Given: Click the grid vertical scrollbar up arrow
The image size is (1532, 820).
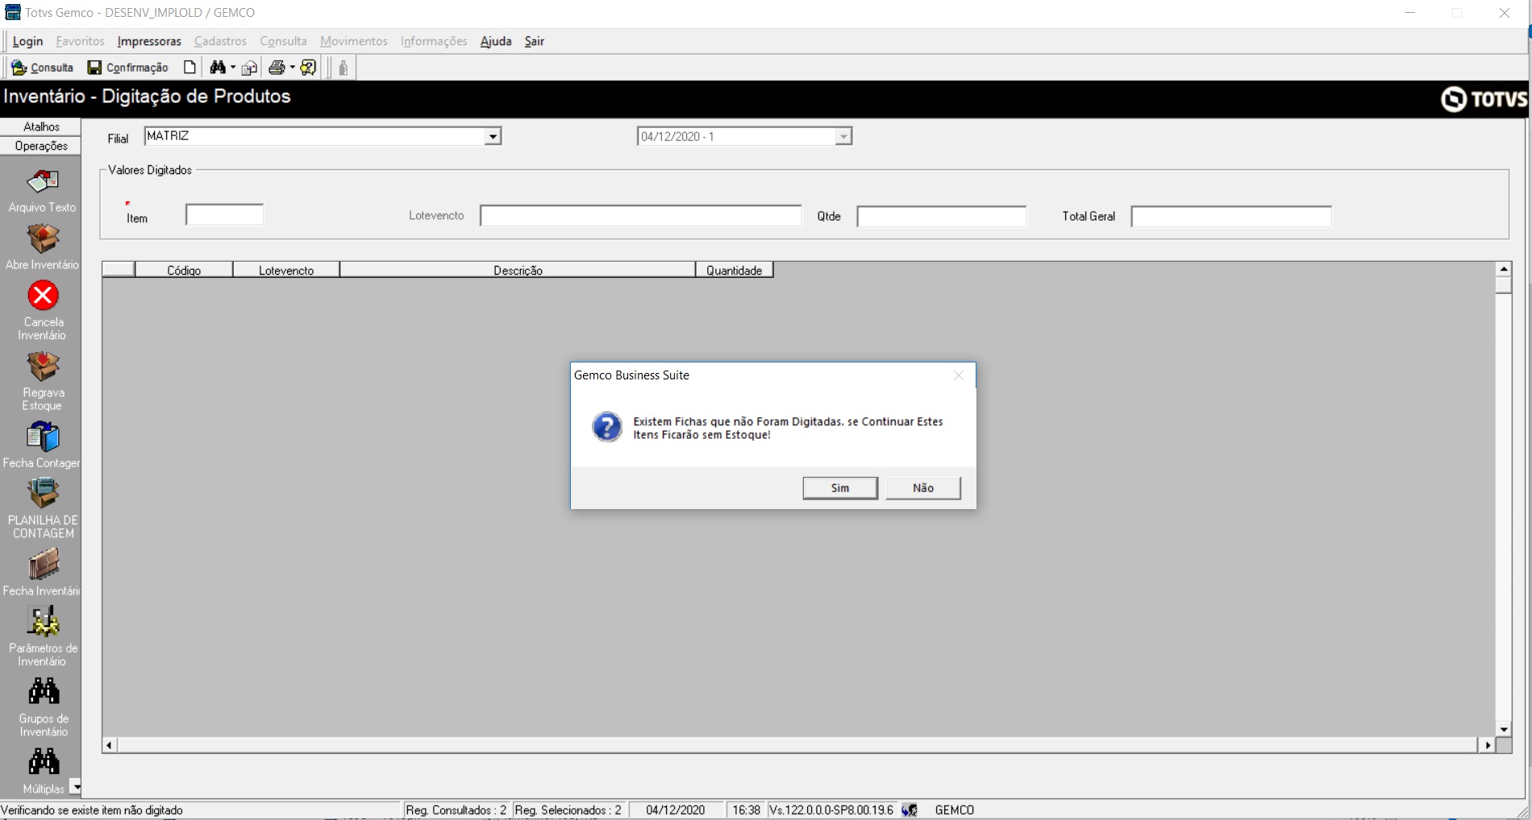Looking at the screenshot, I should point(1504,269).
